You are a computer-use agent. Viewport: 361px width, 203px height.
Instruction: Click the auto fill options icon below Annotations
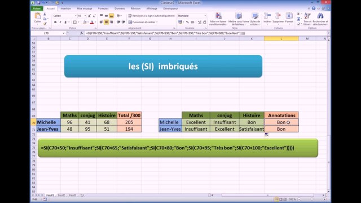[266, 134]
